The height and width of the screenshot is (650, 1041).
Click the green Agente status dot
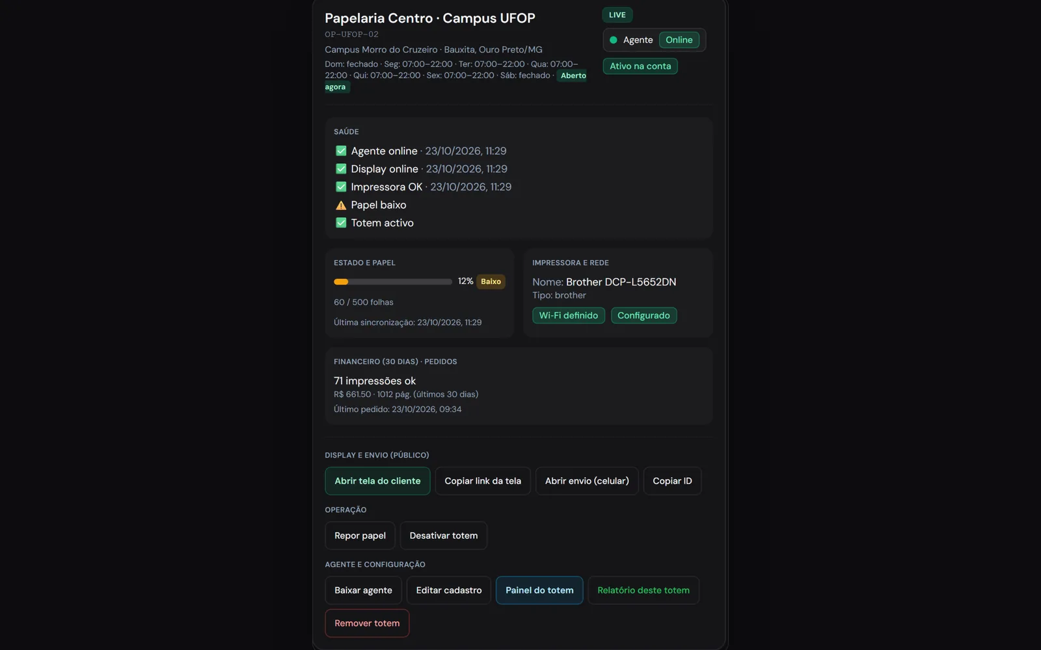pos(613,40)
